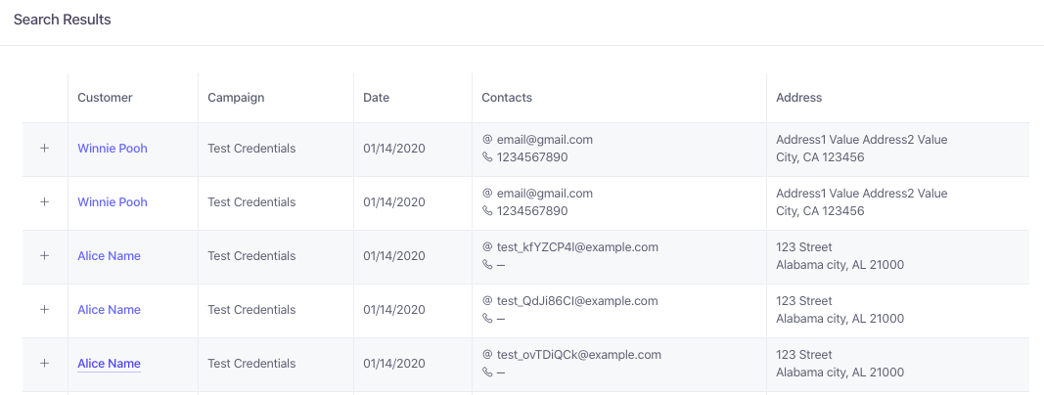
Task: Click phone icon under test_ovTDiQCk email
Action: (x=487, y=373)
